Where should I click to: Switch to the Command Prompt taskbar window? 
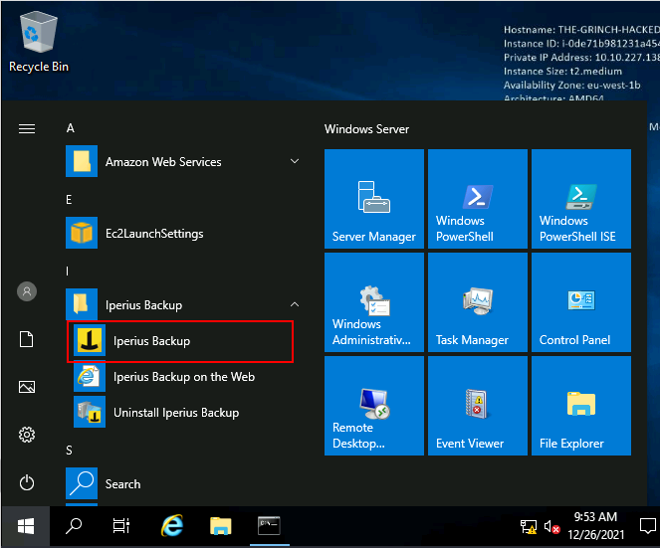tap(270, 526)
